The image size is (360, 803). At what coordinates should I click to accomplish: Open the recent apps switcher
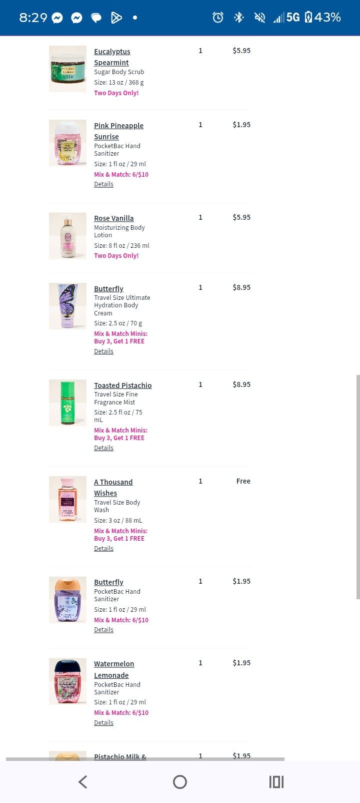pyautogui.click(x=276, y=781)
